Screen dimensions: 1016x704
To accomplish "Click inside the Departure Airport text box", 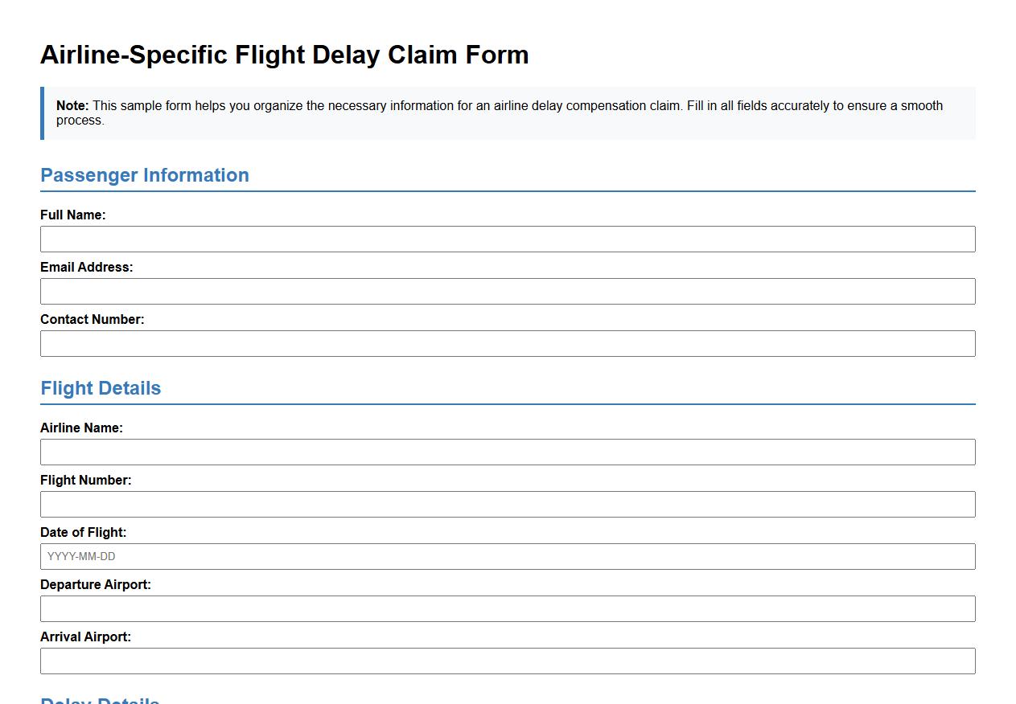I will pyautogui.click(x=508, y=608).
